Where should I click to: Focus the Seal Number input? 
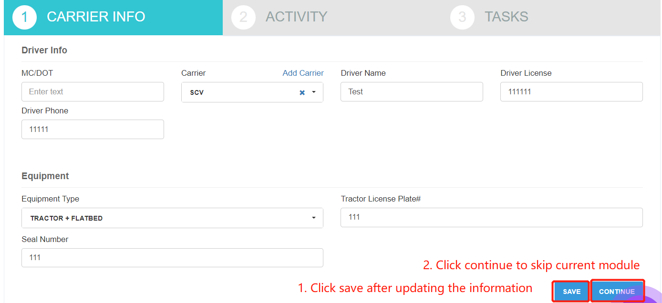click(x=172, y=258)
